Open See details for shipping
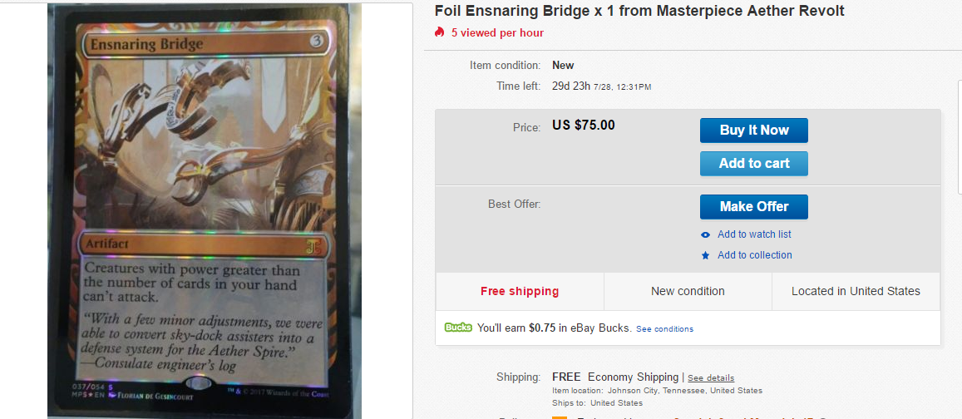 [x=711, y=378]
